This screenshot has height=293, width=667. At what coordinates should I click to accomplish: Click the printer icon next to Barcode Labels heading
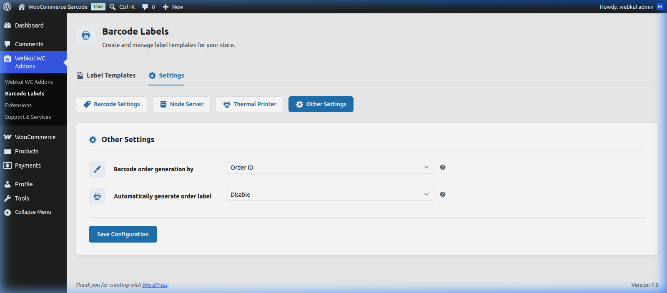86,35
